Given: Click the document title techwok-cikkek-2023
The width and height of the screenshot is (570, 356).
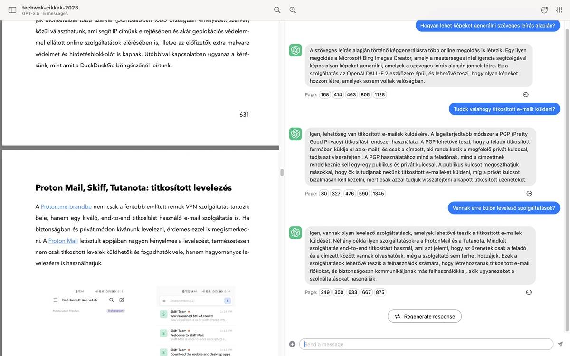Looking at the screenshot, I should click(x=50, y=7).
